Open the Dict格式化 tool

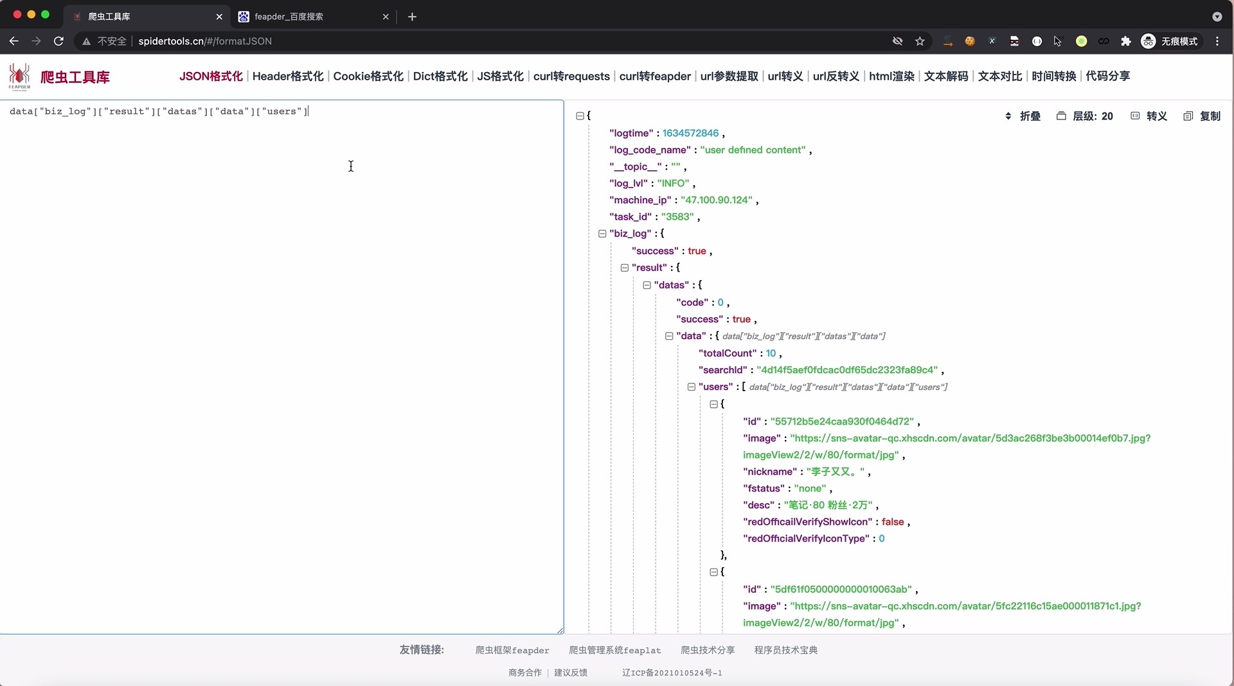tap(440, 76)
